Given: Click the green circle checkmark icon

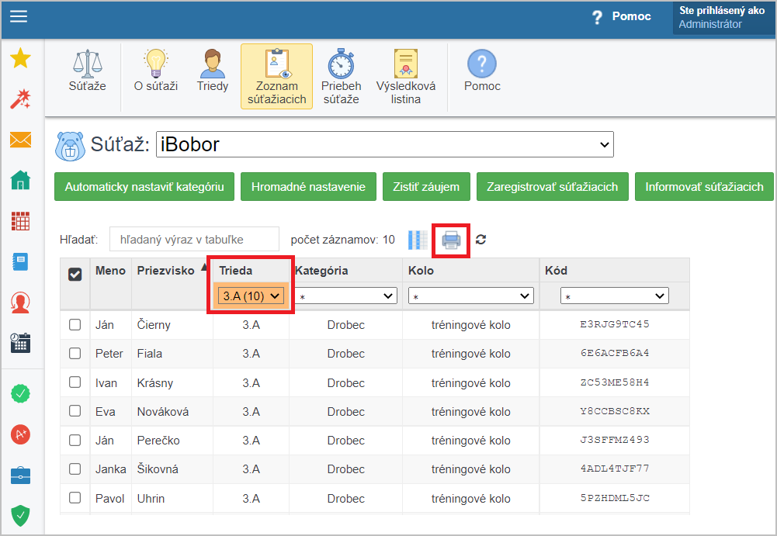Looking at the screenshot, I should click(20, 394).
